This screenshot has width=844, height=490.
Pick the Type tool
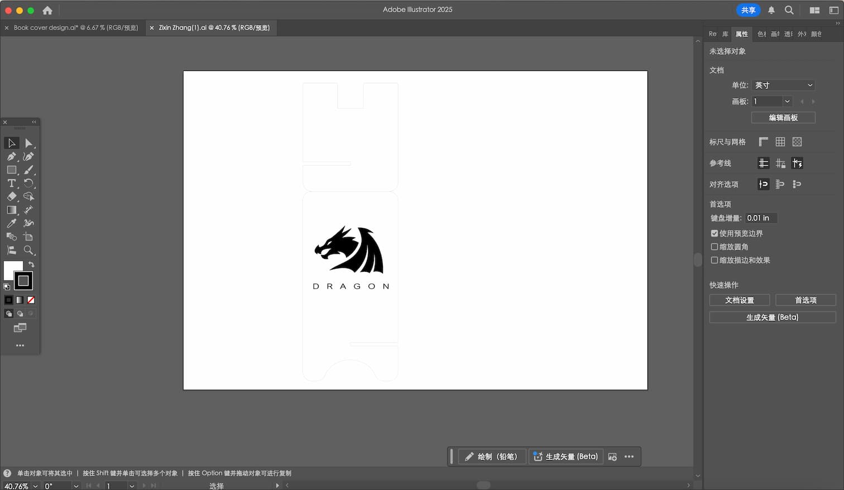point(11,184)
